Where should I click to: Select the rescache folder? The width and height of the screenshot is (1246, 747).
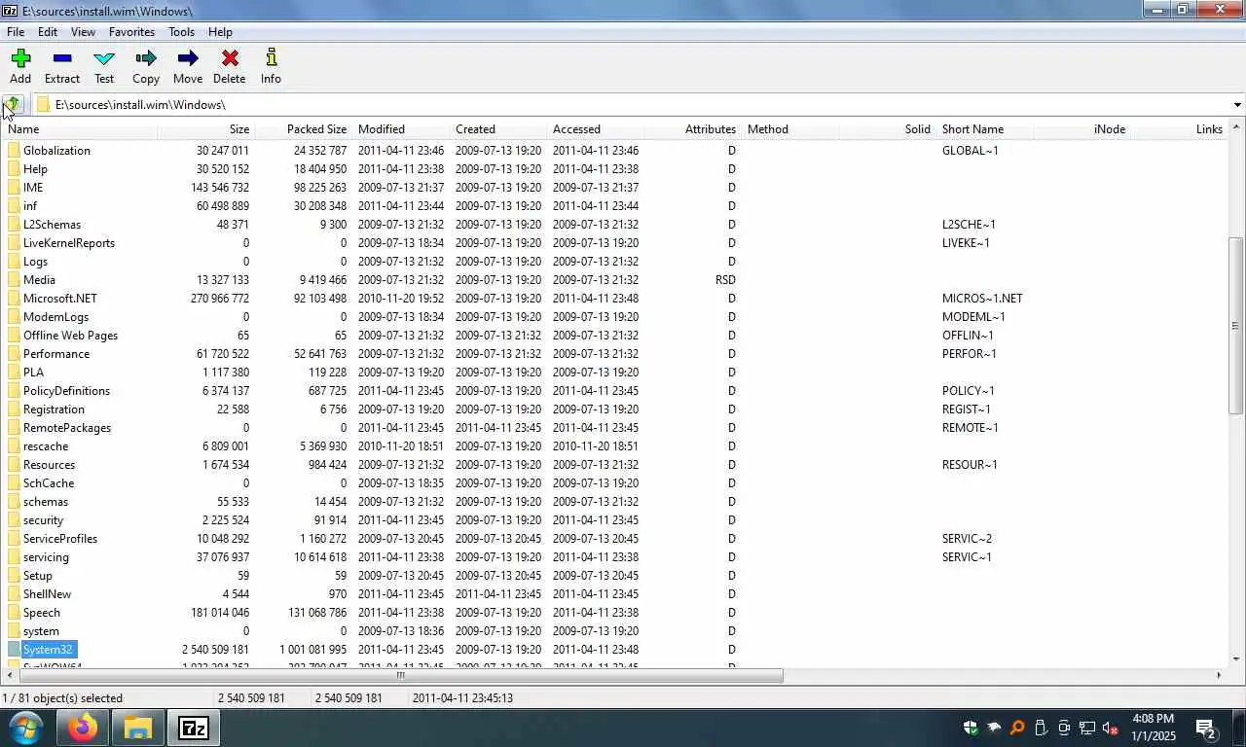tap(46, 446)
